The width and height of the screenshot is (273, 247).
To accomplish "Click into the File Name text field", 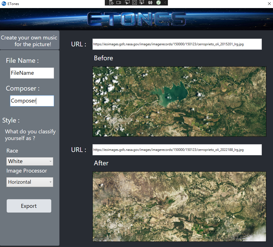I will (x=32, y=73).
